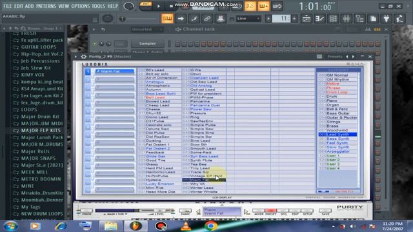Click the SETUP button in Purity
The height and width of the screenshot is (232, 413).
(x=307, y=211)
